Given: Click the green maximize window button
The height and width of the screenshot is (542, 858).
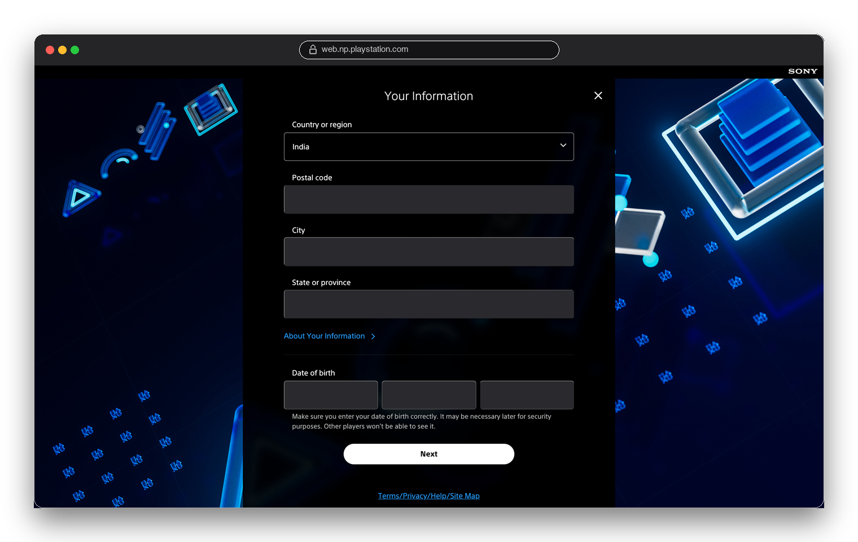Looking at the screenshot, I should point(75,50).
